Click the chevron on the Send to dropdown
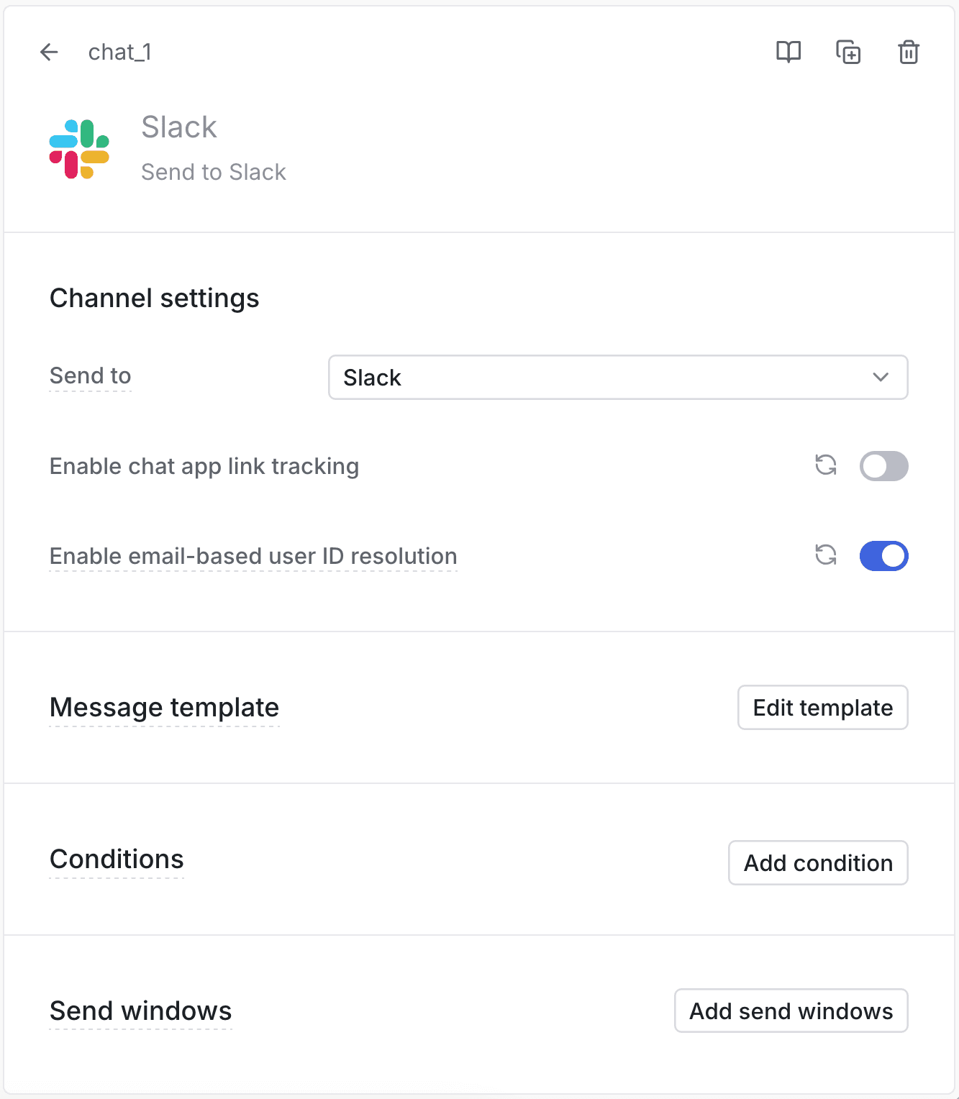This screenshot has width=959, height=1099. pyautogui.click(x=879, y=377)
